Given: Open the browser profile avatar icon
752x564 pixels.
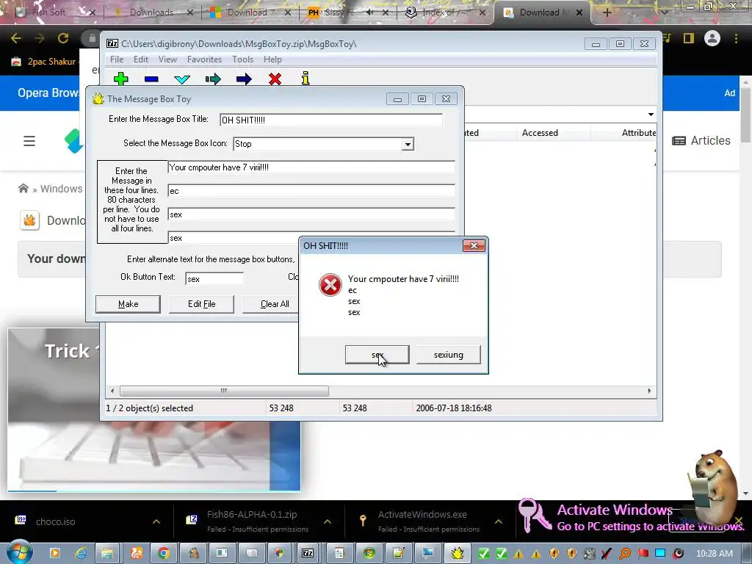Looking at the screenshot, I should coord(712,38).
